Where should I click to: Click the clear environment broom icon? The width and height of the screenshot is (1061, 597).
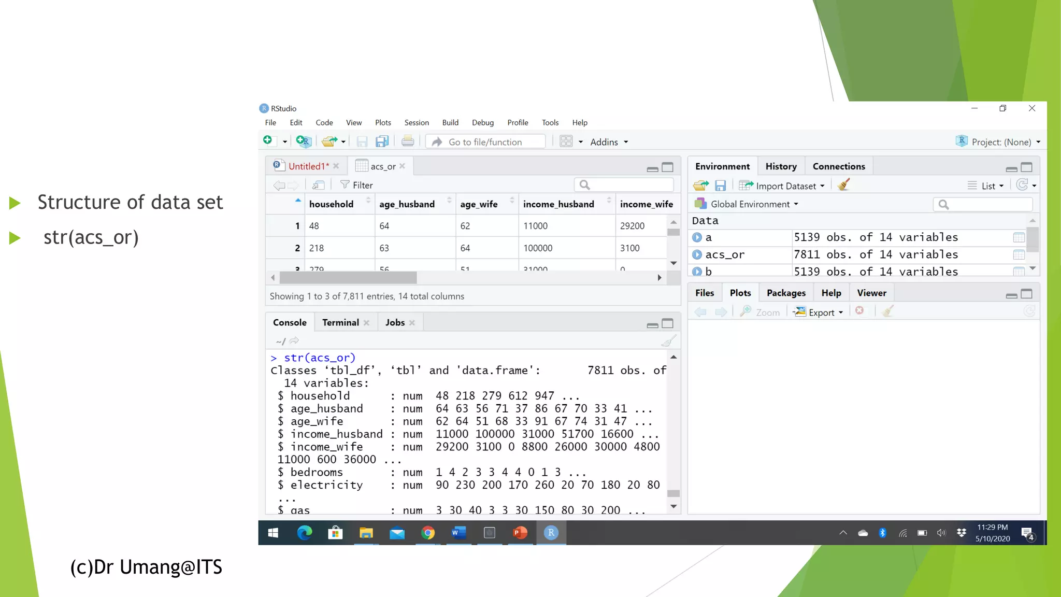[843, 184]
